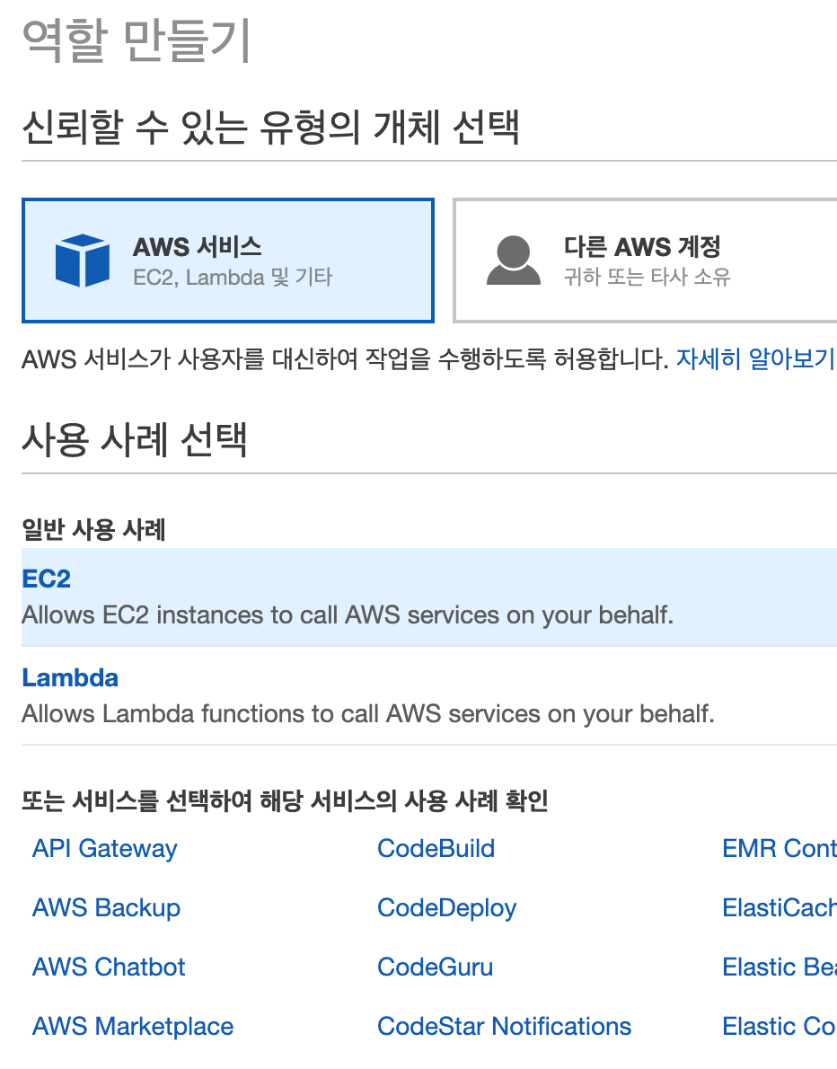Select the AWS Backup service

click(x=106, y=908)
